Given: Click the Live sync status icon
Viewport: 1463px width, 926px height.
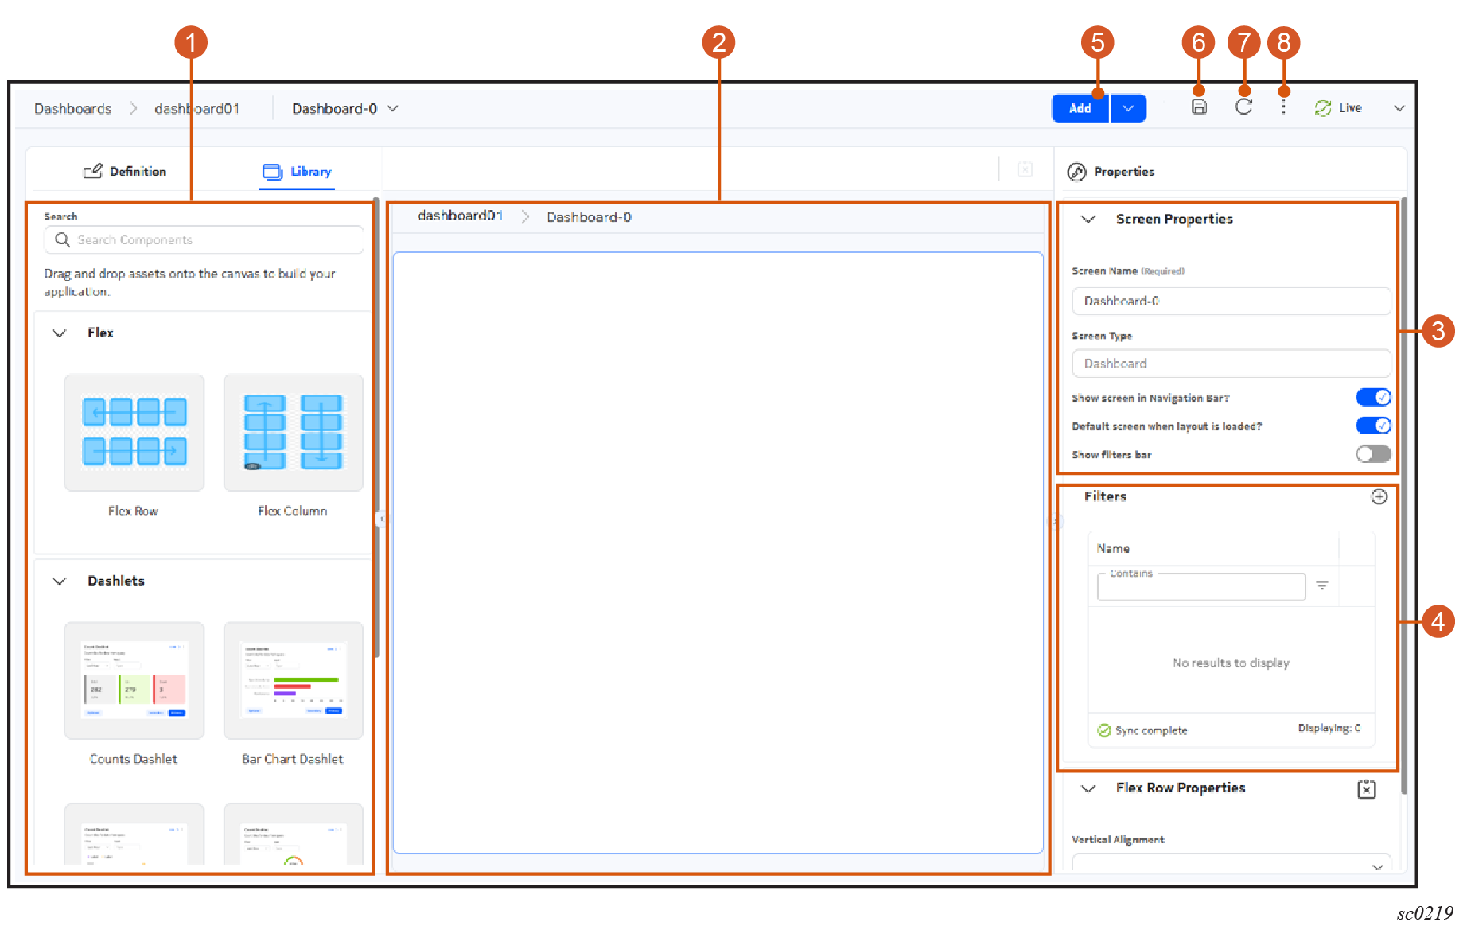Looking at the screenshot, I should click(x=1322, y=108).
